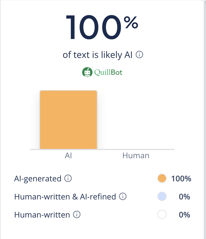Click the orange AI bar in the chart
Image resolution: width=206 pixels, height=239 pixels.
pyautogui.click(x=69, y=120)
